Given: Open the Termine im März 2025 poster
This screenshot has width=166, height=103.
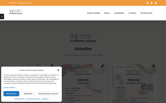Looking at the screenshot, I should [x=83, y=83].
